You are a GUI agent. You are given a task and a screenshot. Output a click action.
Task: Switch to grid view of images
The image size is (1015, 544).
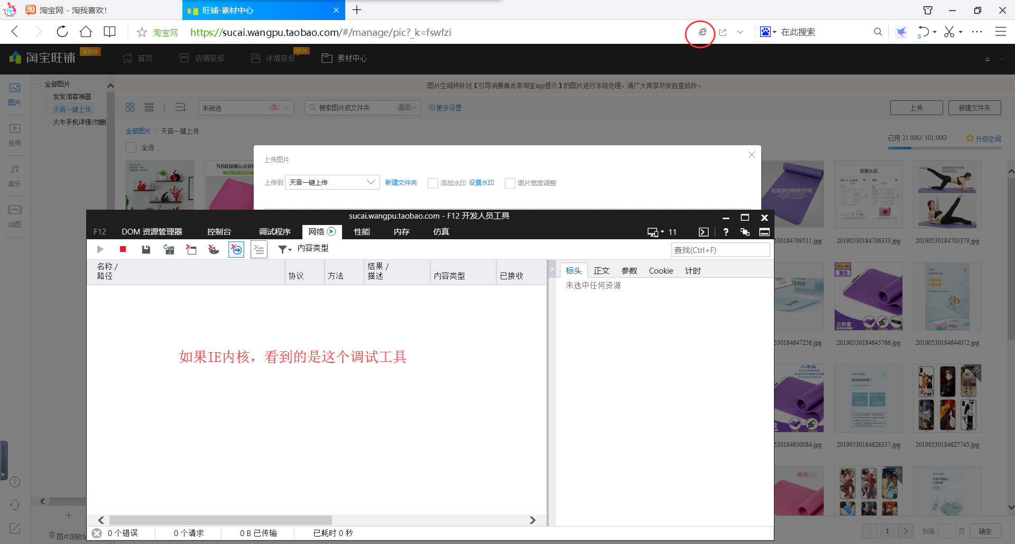tap(130, 108)
